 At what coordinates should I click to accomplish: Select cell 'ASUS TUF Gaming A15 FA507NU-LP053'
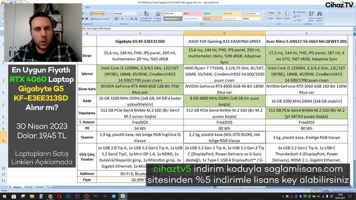pyautogui.click(x=224, y=41)
